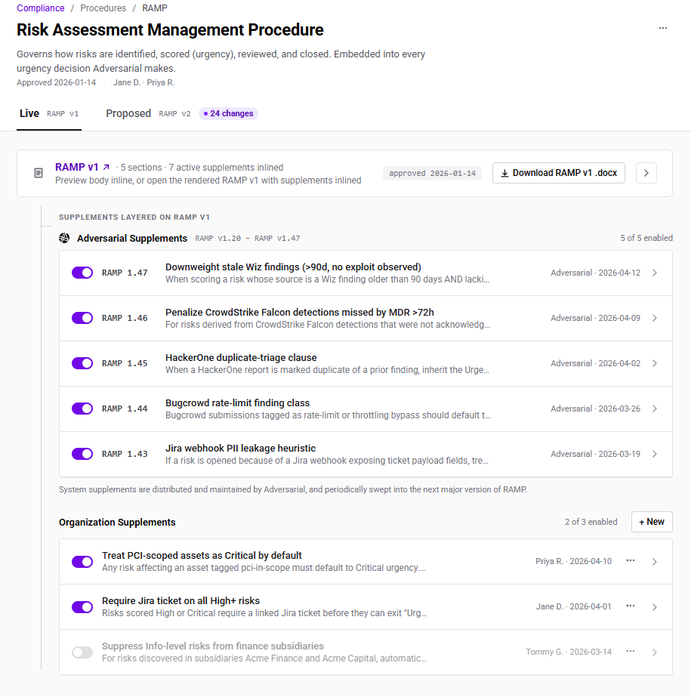Screen dimensions: 691x697
Task: Open more options for Treat PCI-scoped assets
Action: [x=630, y=560]
